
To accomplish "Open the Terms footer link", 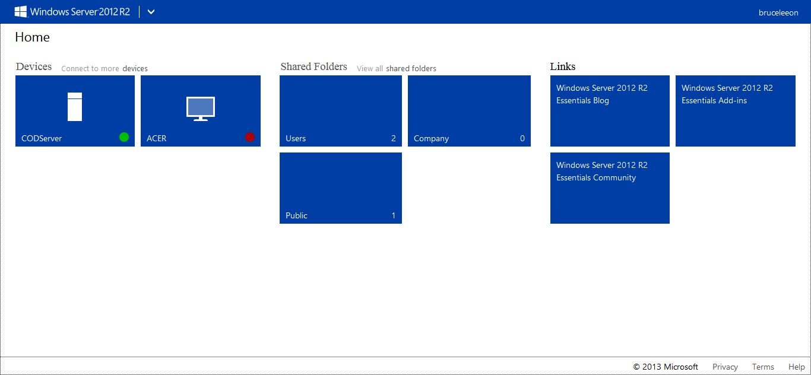I will 763,367.
